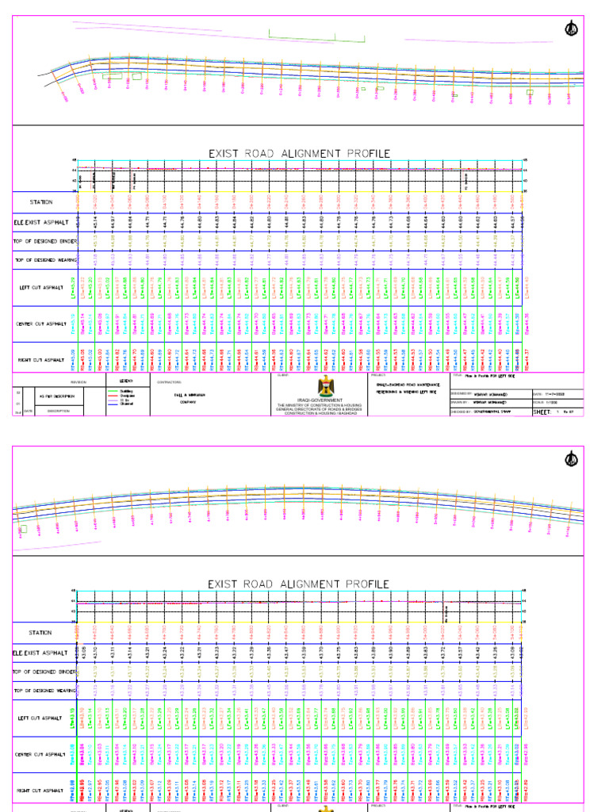Select the first sheet's 'EXIST ROAD ALIGNMENT PROFILE' title
The image size is (609, 812).
coord(299,154)
